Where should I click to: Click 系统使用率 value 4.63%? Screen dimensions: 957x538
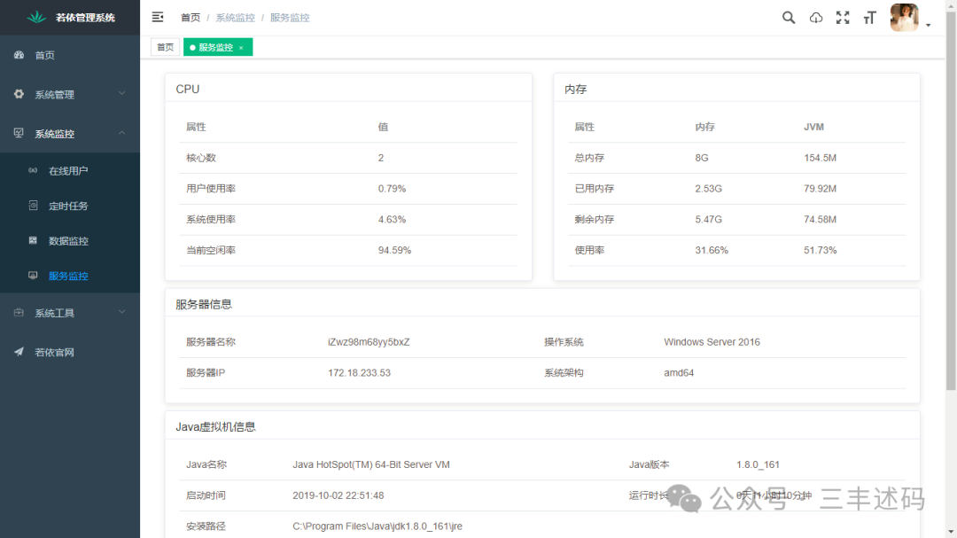point(392,219)
